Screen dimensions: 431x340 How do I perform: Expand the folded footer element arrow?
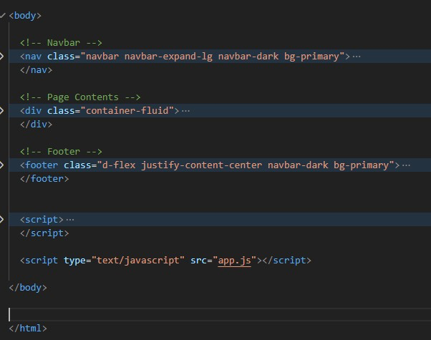(x=1, y=165)
